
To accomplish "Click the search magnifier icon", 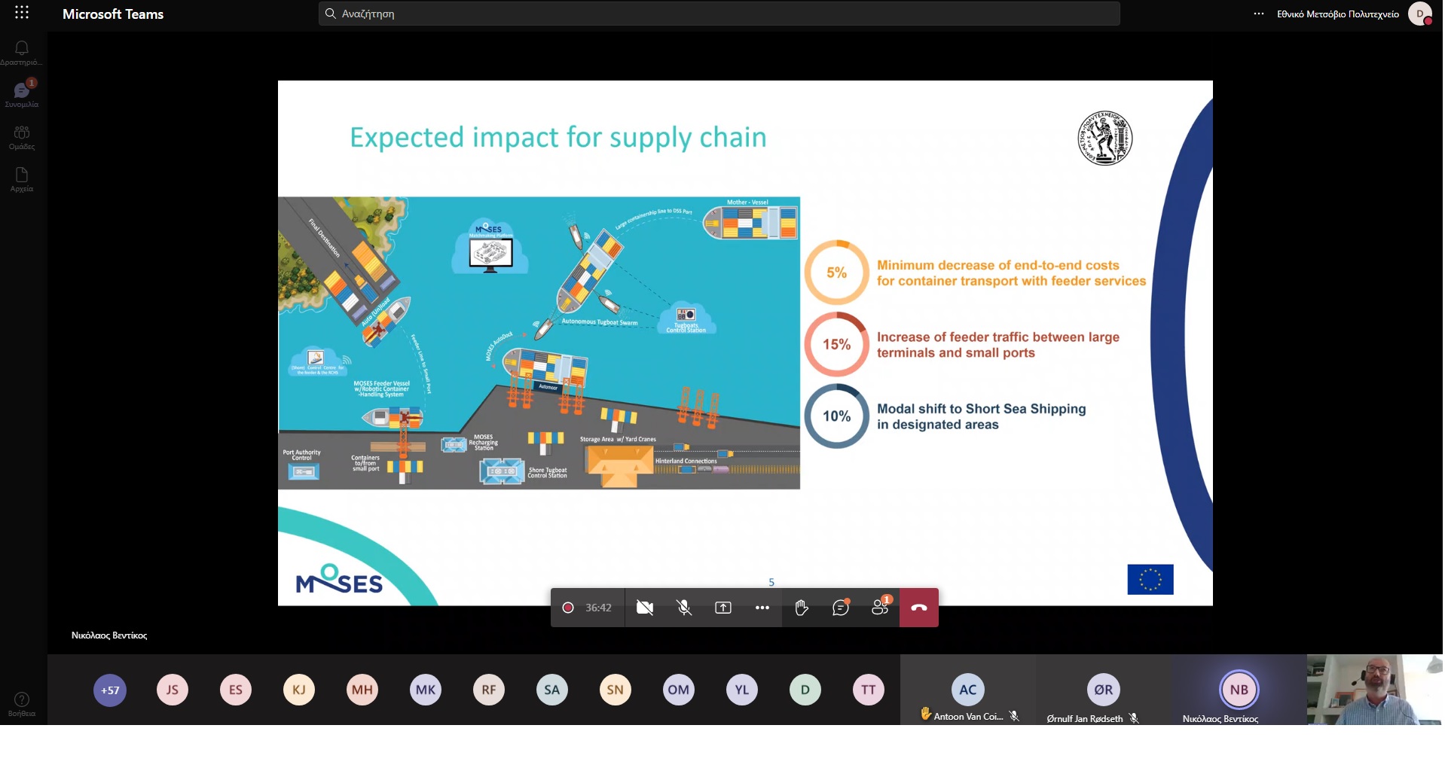I will pyautogui.click(x=330, y=14).
